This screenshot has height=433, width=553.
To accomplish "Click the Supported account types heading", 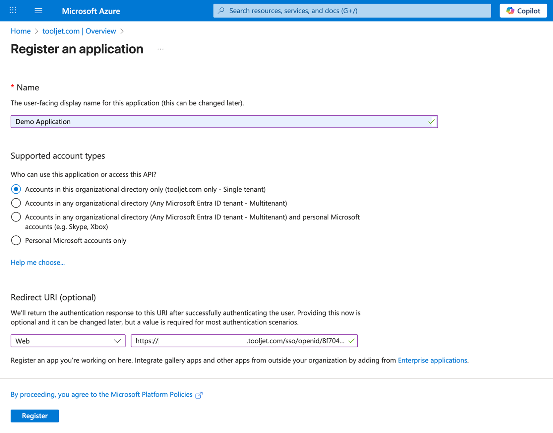I will [x=58, y=156].
